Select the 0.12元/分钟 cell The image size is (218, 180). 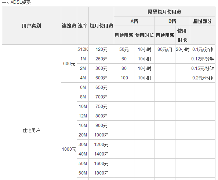pos(203,59)
